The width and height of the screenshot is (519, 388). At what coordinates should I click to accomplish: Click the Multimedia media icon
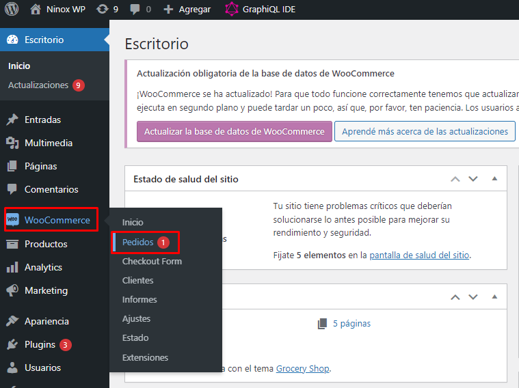(x=12, y=143)
